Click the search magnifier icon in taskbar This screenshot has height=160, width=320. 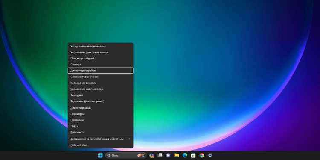click(x=109, y=155)
